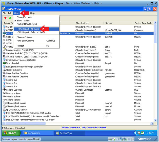Click the audstub service cell

[109, 37]
